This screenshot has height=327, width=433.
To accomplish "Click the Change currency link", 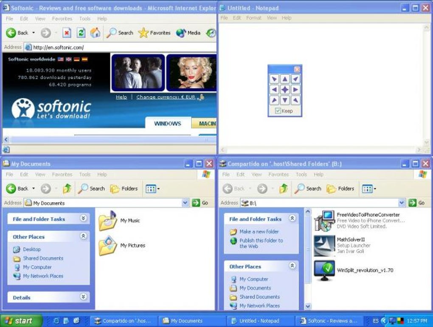I will pos(166,97).
